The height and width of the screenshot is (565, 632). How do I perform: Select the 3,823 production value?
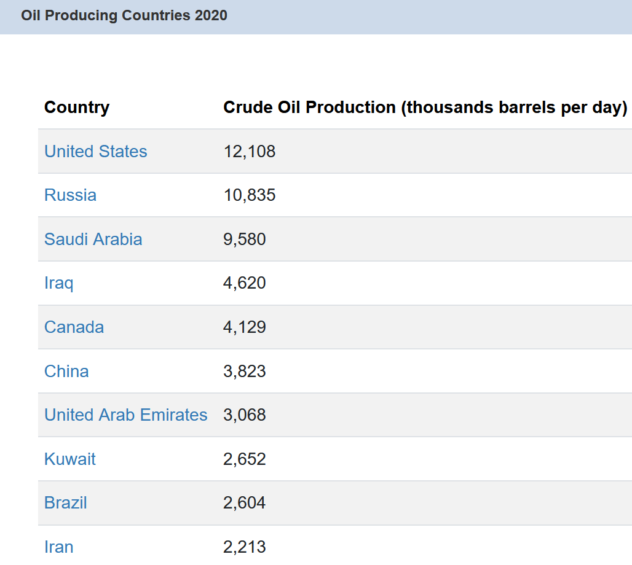[245, 372]
